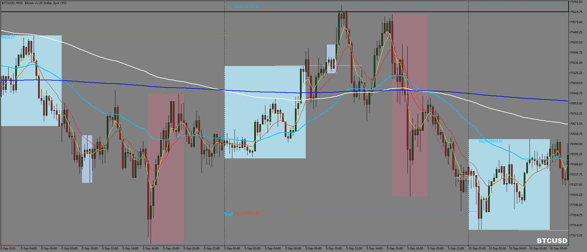Click 79669.75 on the price scale
Screen dimensions: 587x252
point(577,12)
